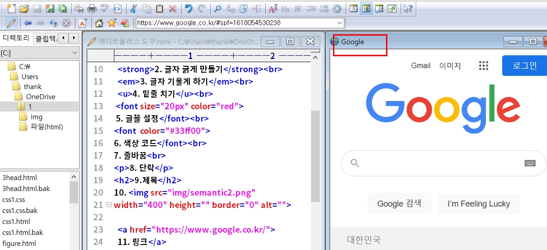Select figure.html in the file list
547x250 pixels.
point(19,244)
